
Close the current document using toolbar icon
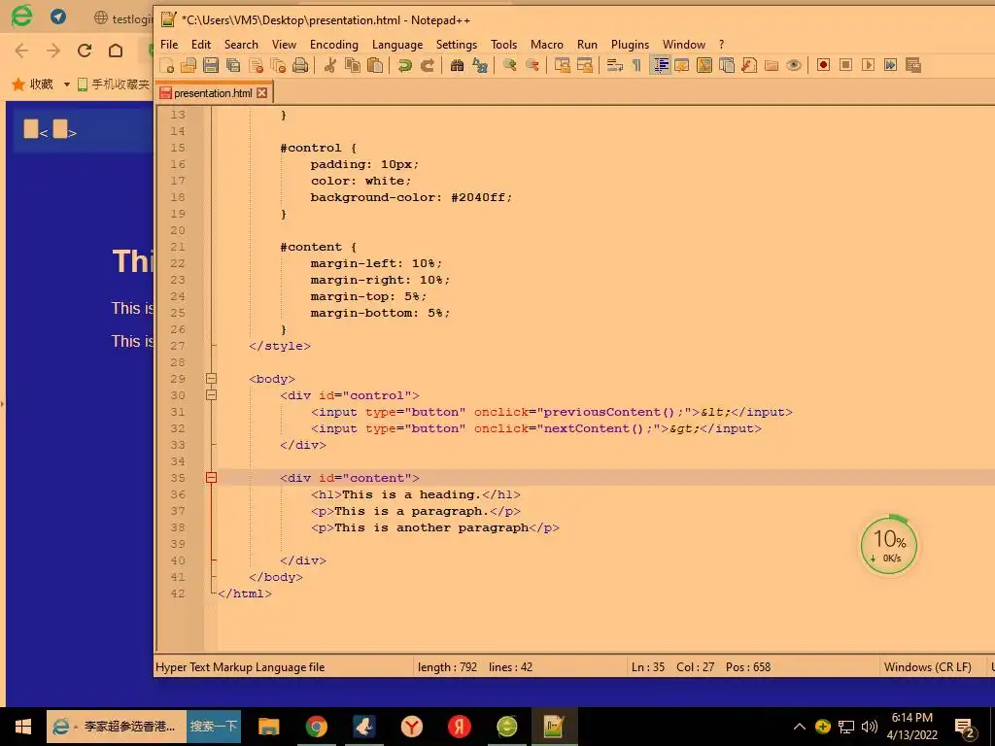(x=256, y=65)
